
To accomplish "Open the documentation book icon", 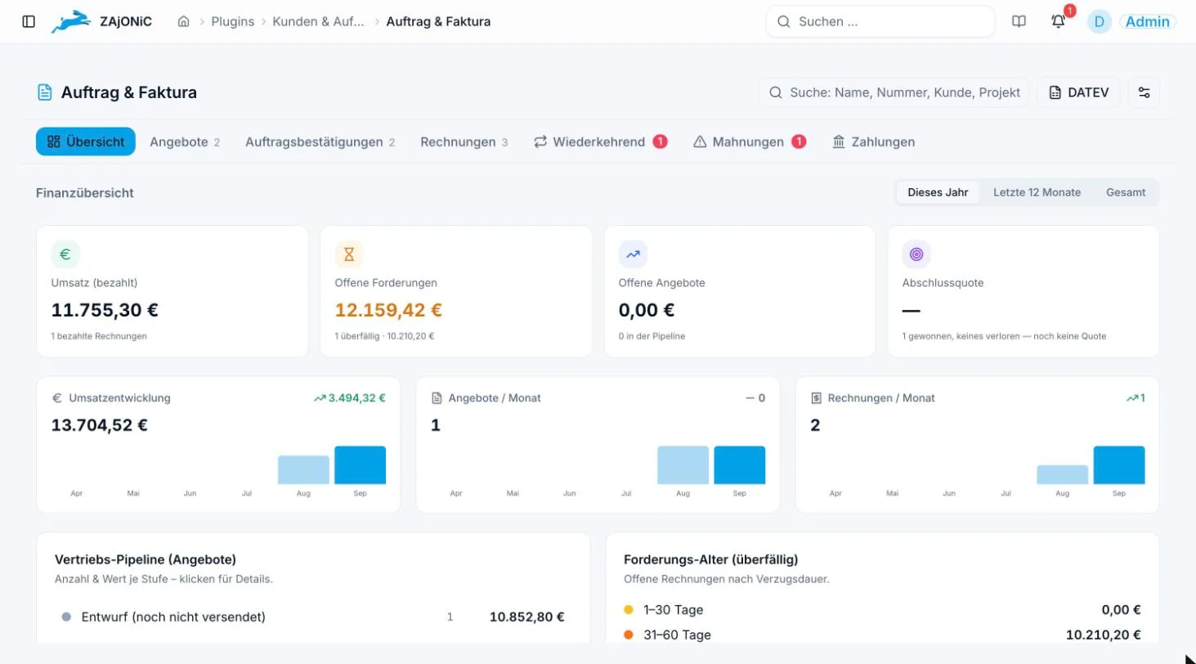I will coord(1019,21).
